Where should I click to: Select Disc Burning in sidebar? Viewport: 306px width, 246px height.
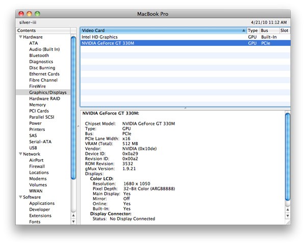point(42,68)
